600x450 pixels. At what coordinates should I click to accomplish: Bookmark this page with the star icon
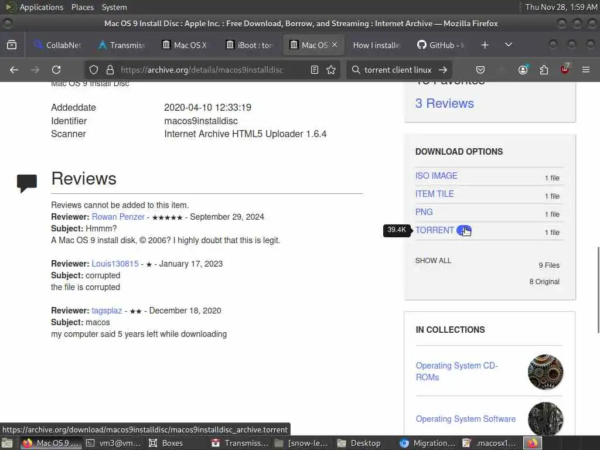pos(331,70)
